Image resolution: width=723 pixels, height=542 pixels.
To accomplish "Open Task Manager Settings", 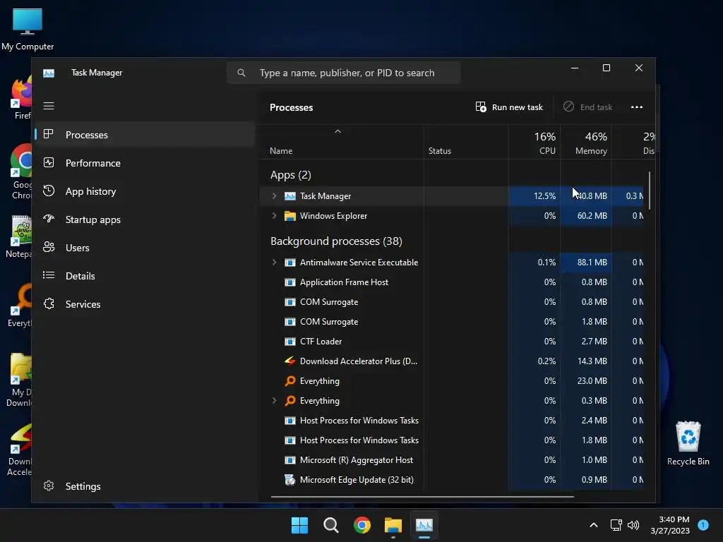I will 145,486.
